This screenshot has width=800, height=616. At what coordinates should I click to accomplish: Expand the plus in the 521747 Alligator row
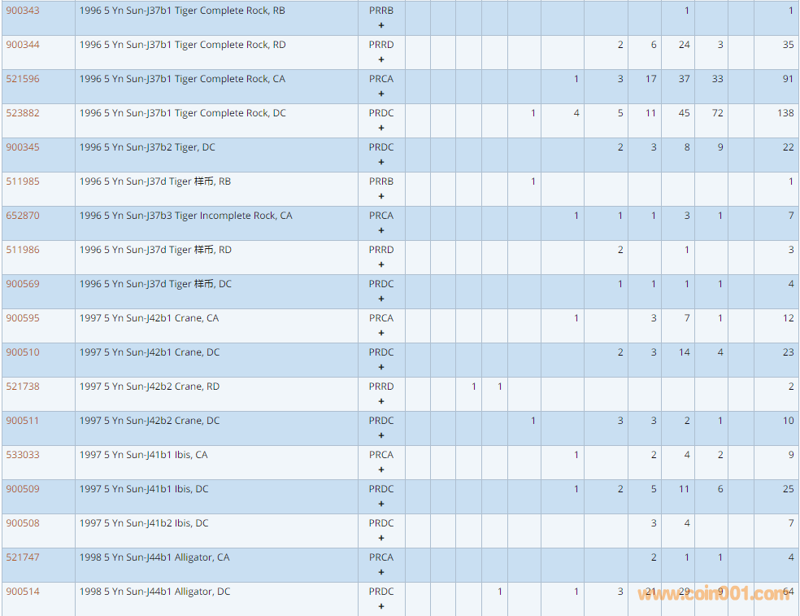(x=381, y=572)
